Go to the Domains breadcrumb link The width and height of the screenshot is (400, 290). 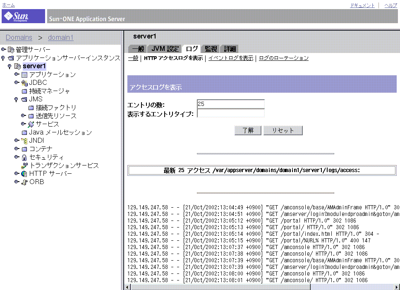[x=19, y=38]
